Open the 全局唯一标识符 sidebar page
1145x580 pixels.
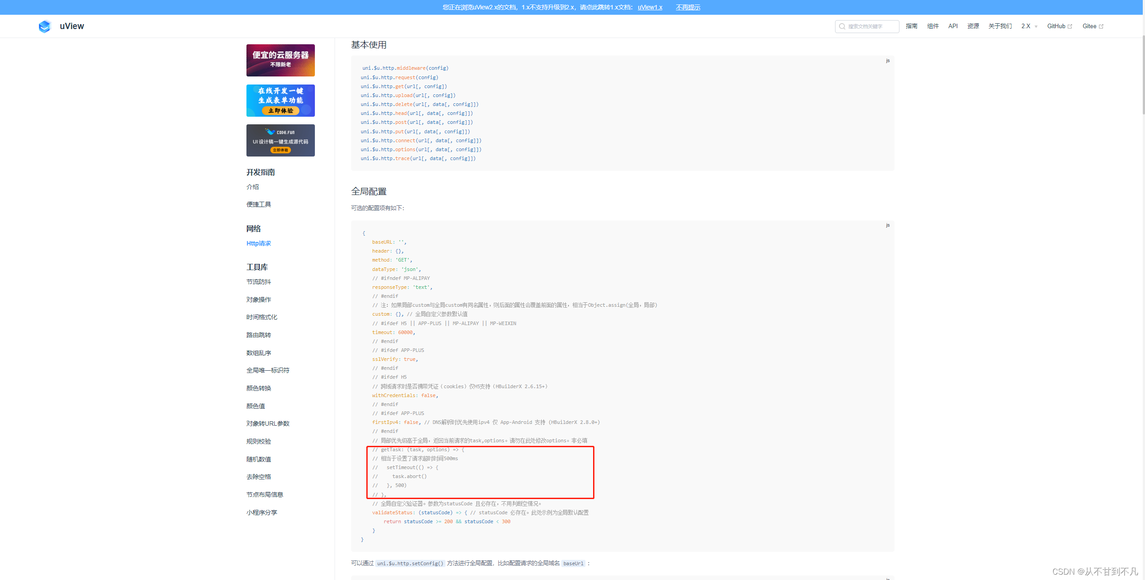click(x=268, y=370)
